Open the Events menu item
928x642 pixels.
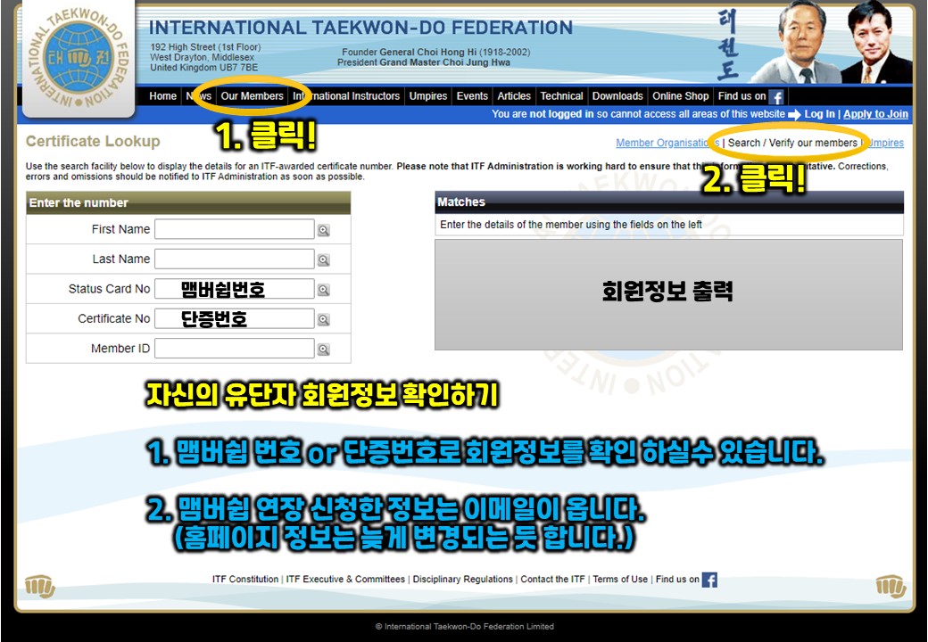[x=472, y=95]
